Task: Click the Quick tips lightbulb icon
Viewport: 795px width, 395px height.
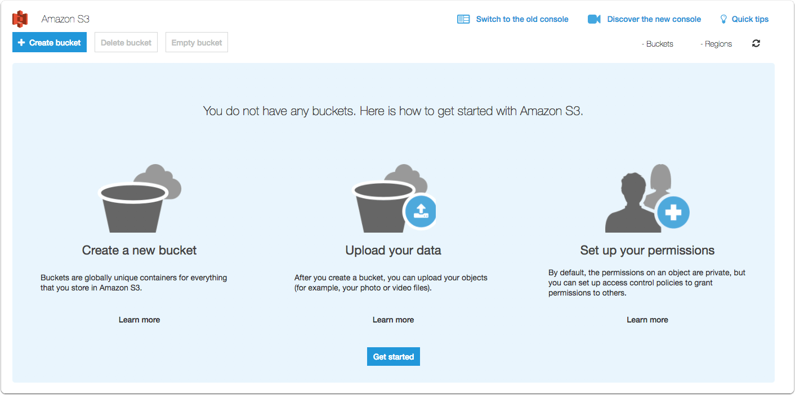Action: 723,19
